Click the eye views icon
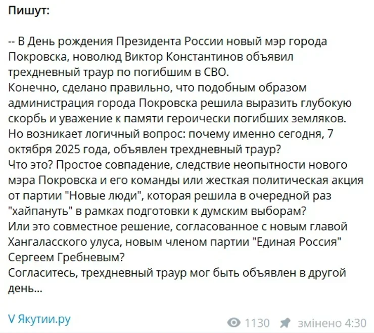Screen dimensions: 374x333 tap(234, 322)
